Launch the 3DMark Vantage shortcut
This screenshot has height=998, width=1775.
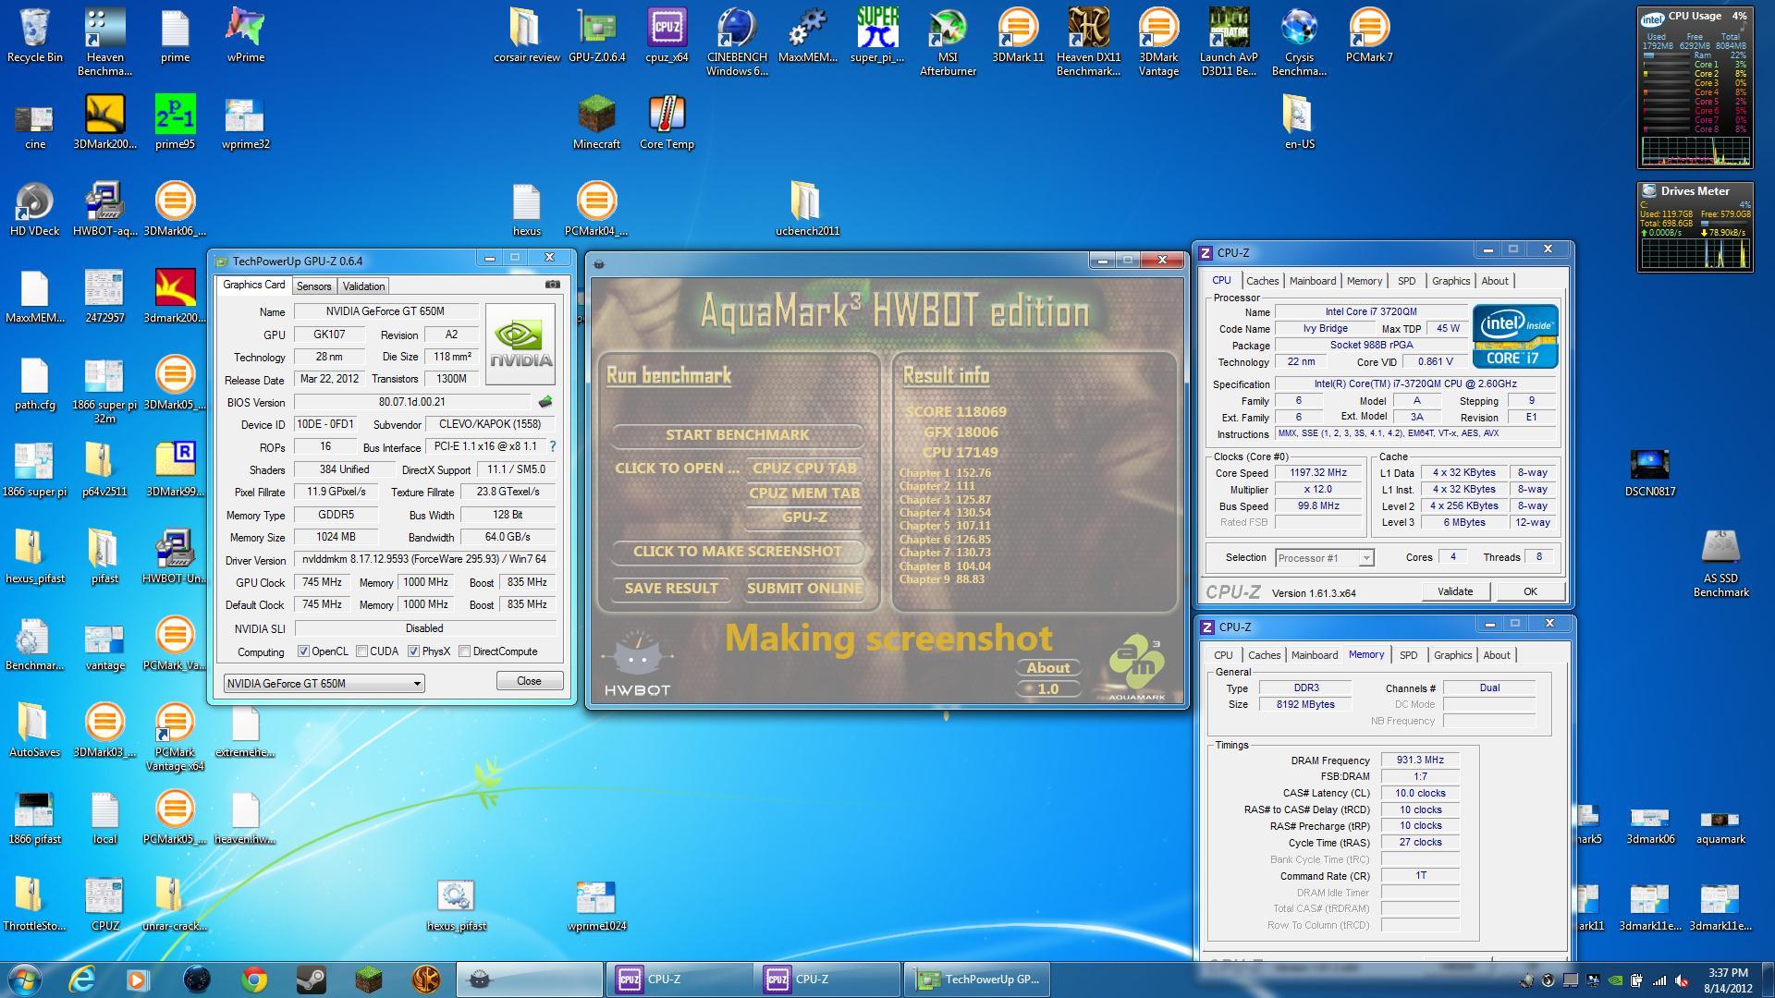click(1158, 42)
